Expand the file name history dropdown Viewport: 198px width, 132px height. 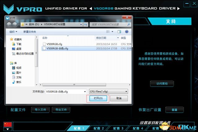pos(85,91)
